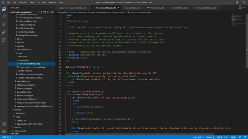Change encoding via UTF-8 status item

click(x=219, y=137)
